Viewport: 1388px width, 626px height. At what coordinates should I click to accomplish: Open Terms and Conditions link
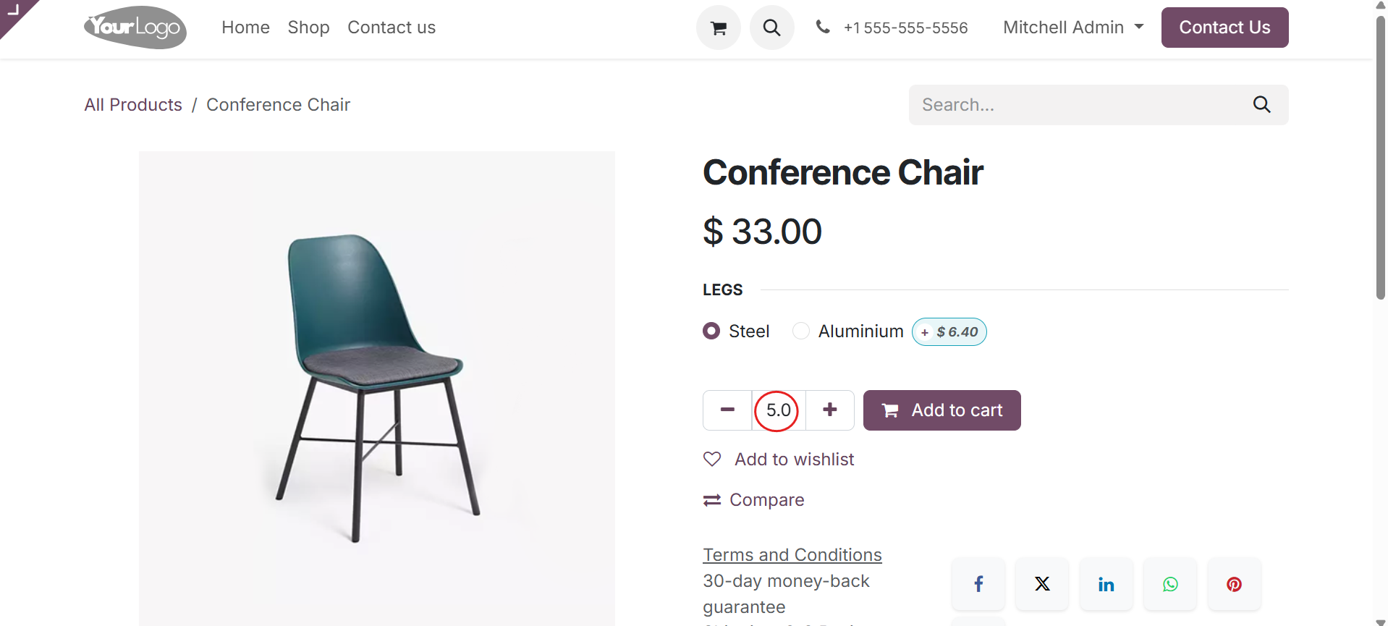click(x=792, y=555)
